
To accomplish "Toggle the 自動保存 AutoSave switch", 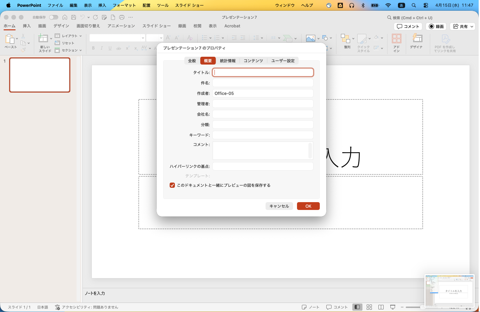I will [54, 17].
